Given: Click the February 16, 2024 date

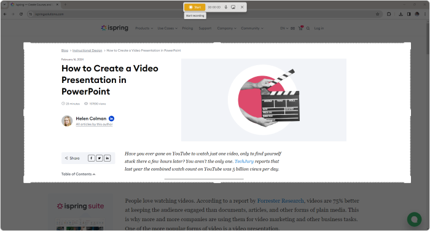Looking at the screenshot, I should coord(72,59).
